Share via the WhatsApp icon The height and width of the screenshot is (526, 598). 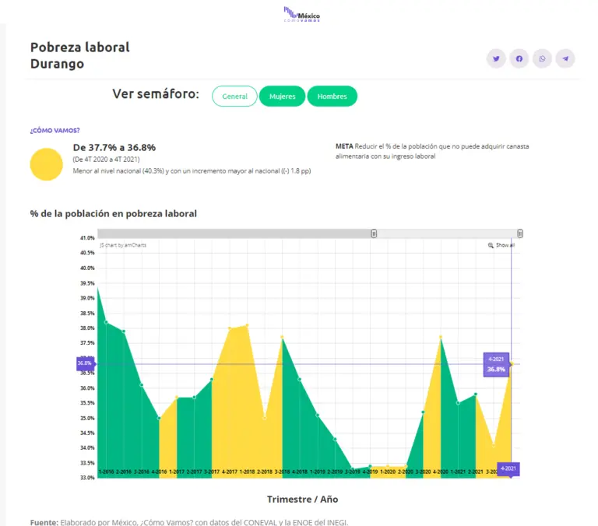point(542,58)
